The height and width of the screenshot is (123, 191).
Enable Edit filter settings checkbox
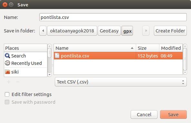coord(7,94)
